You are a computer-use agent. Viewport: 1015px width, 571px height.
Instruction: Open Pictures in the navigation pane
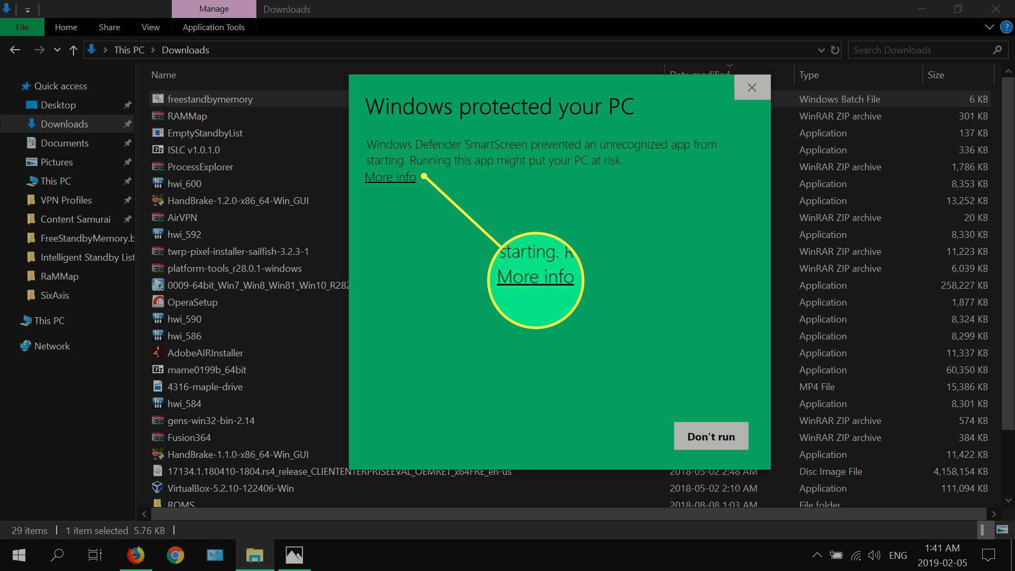coord(57,162)
